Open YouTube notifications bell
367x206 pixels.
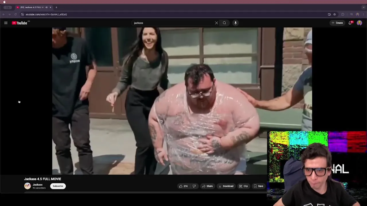(x=350, y=23)
